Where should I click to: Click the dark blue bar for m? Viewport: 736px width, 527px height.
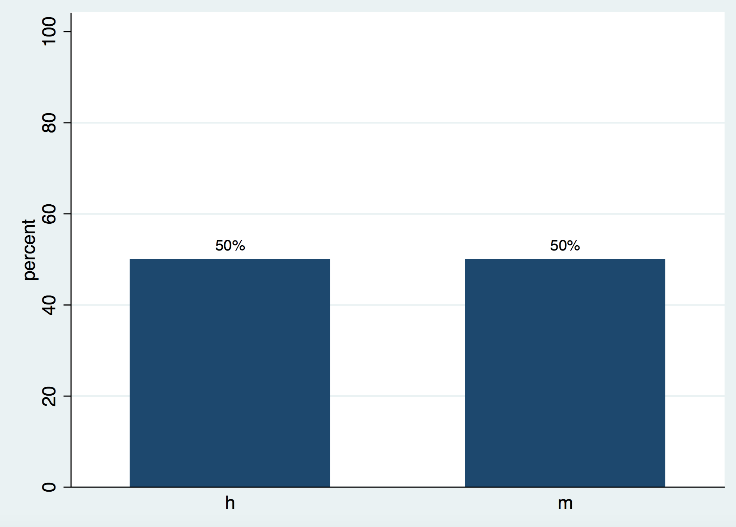click(565, 373)
